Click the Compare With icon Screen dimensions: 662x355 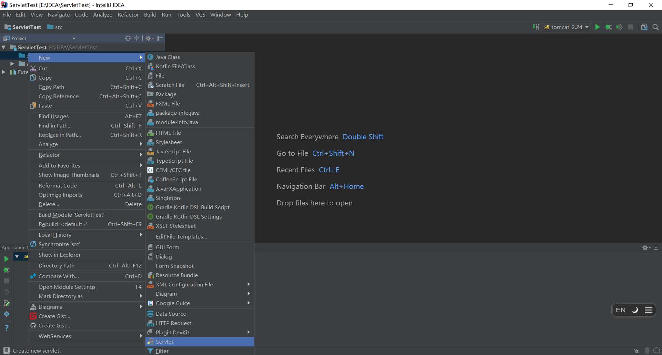(33, 276)
